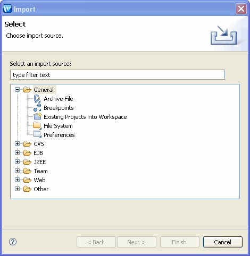Open help with the question mark icon
Viewport: 250px width, 256px height.
13,242
